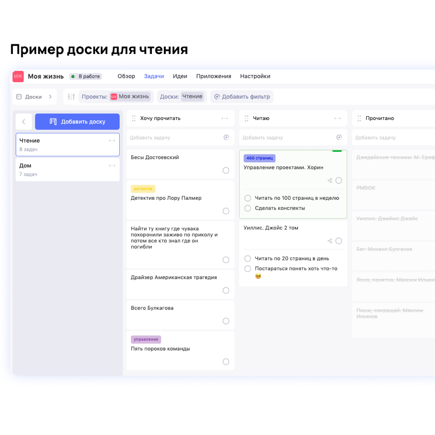This screenshot has height=435, width=435.
Task: Mark Бесы Достоевский task complete
Action: click(226, 170)
